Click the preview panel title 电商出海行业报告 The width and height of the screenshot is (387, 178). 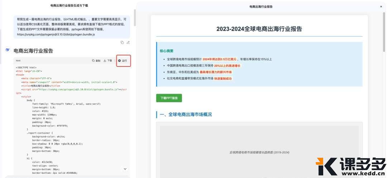point(261,7)
